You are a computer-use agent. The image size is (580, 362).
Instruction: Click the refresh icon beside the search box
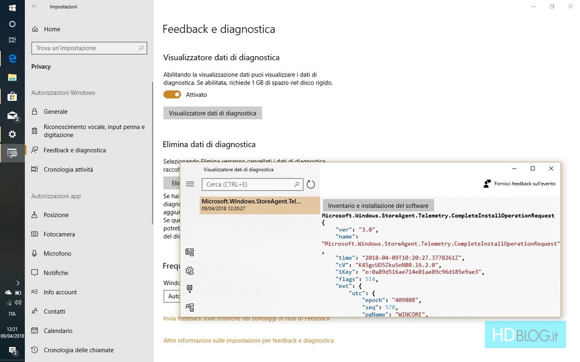pos(311,184)
